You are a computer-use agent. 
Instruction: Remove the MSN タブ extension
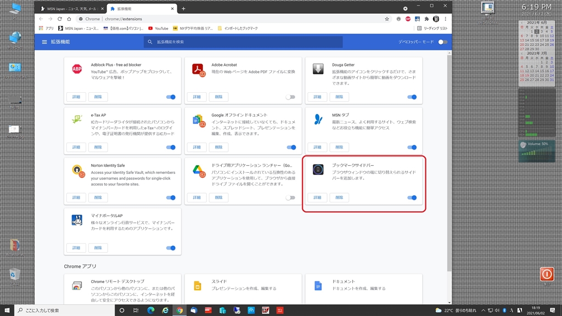click(x=339, y=147)
